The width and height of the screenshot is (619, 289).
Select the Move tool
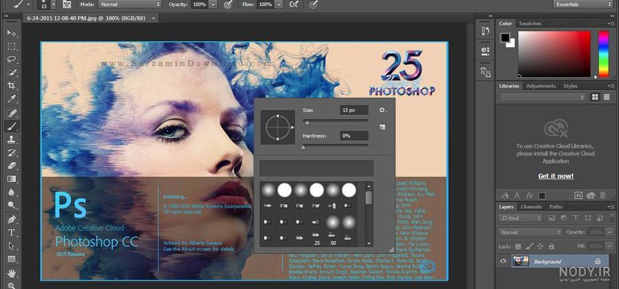12,33
